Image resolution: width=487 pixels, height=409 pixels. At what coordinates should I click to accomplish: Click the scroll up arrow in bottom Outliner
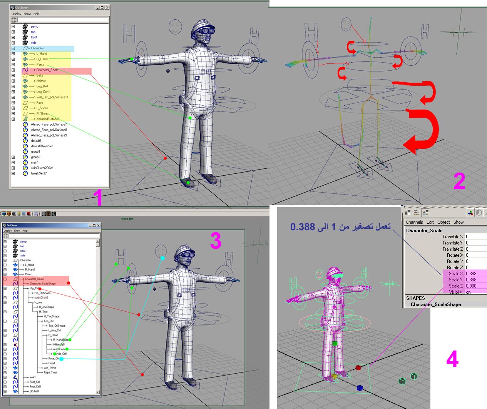(98, 241)
